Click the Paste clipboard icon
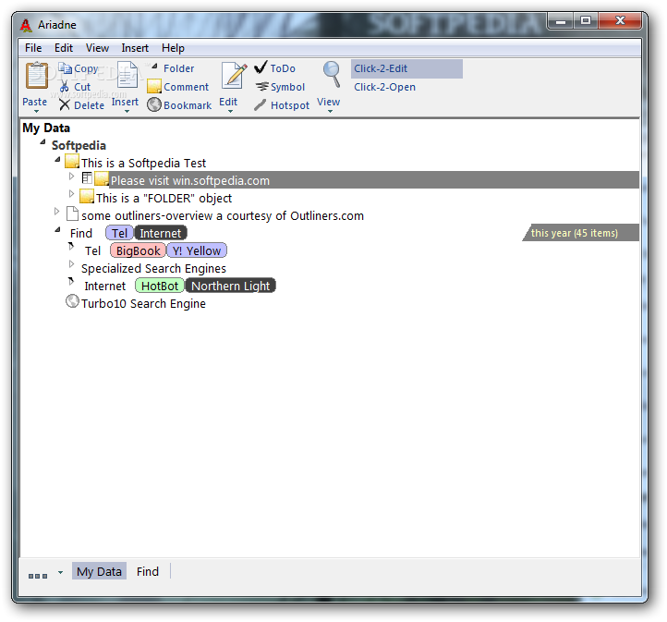This screenshot has width=667, height=622. (37, 76)
